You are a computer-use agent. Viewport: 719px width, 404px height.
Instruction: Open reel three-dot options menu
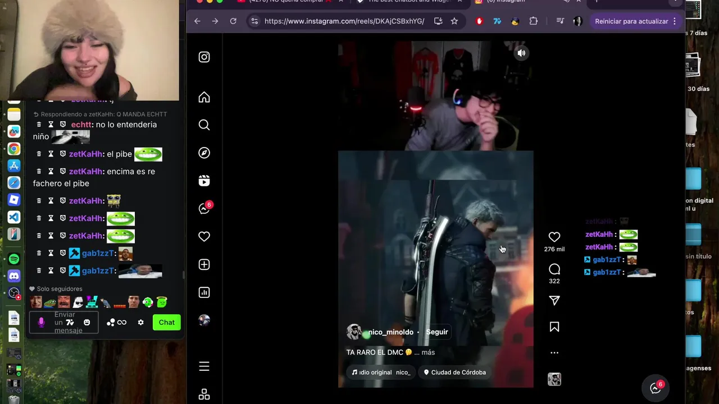(554, 353)
